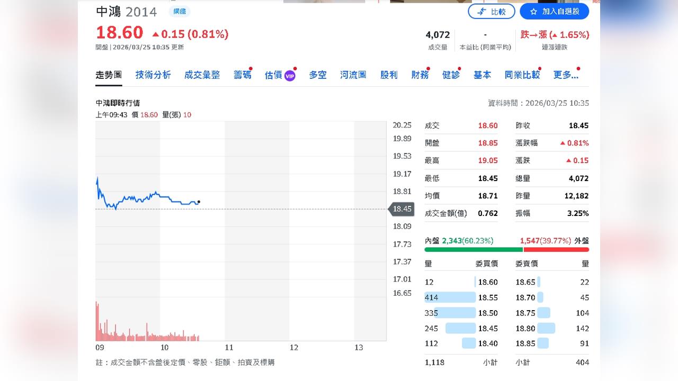Image resolution: width=678 pixels, height=381 pixels.
Task: Click the compare-arrows icon in 比較 button
Action: [481, 11]
